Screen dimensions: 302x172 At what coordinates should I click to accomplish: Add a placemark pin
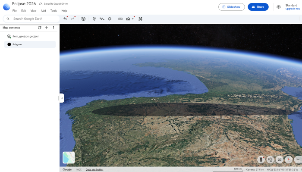pos(94,19)
